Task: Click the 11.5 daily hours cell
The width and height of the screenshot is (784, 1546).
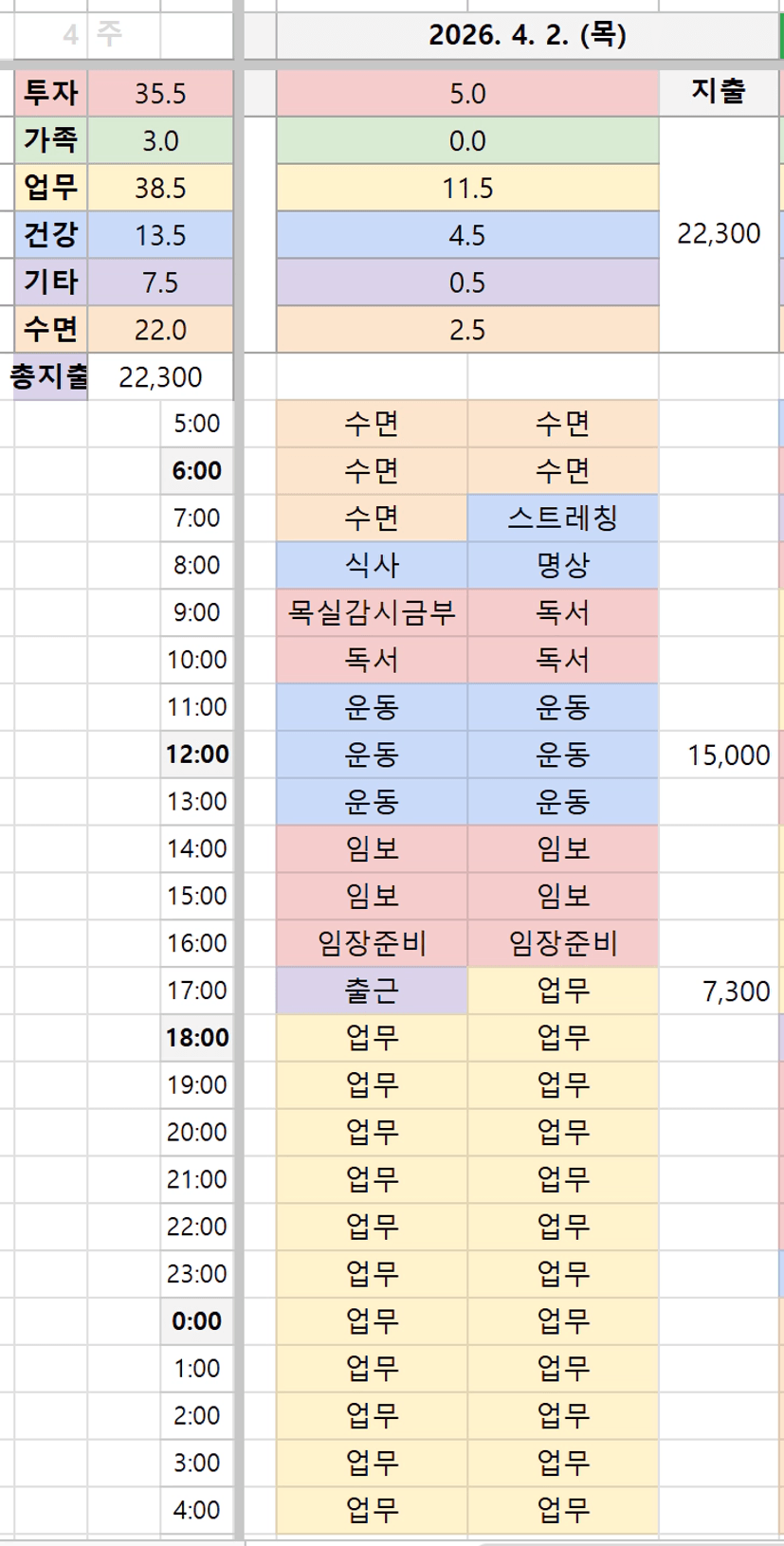Action: point(467,188)
